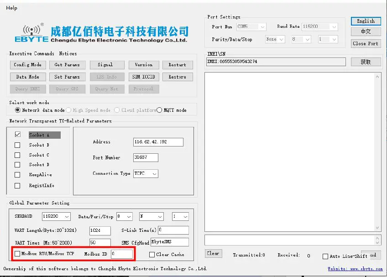Enable the Socket D checkbox
Image resolution: width=387 pixels, height=277 pixels.
tap(17, 165)
